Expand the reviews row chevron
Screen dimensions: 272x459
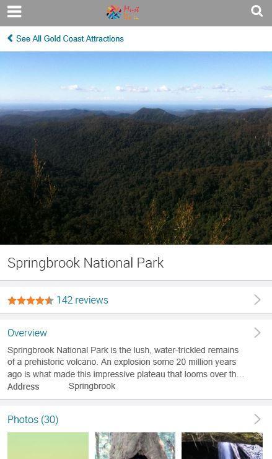[257, 300]
